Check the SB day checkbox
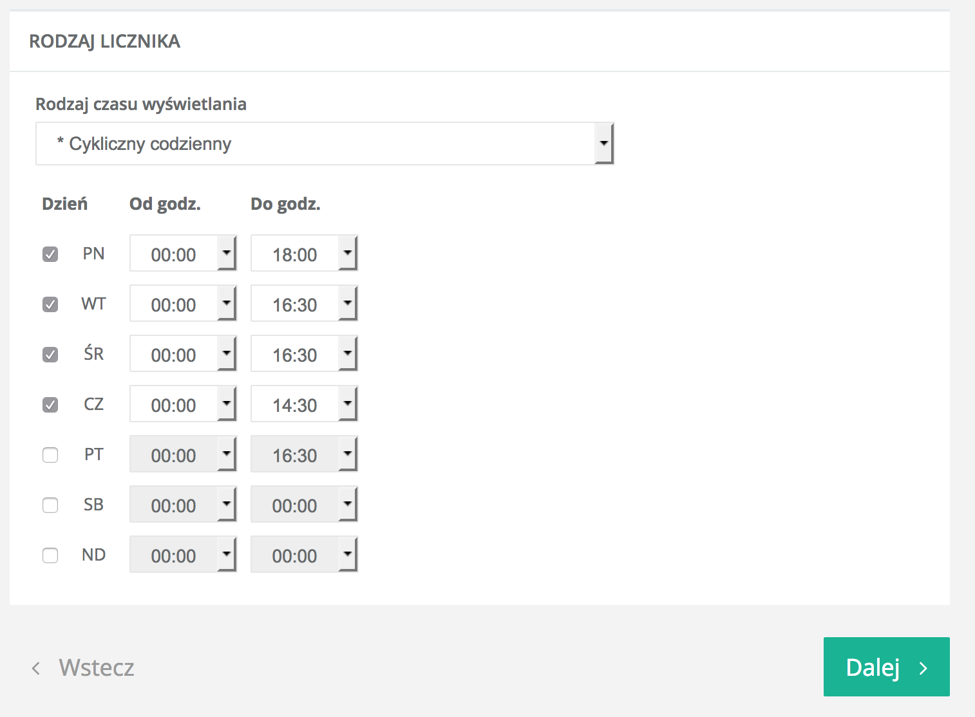The width and height of the screenshot is (975, 717). point(50,505)
